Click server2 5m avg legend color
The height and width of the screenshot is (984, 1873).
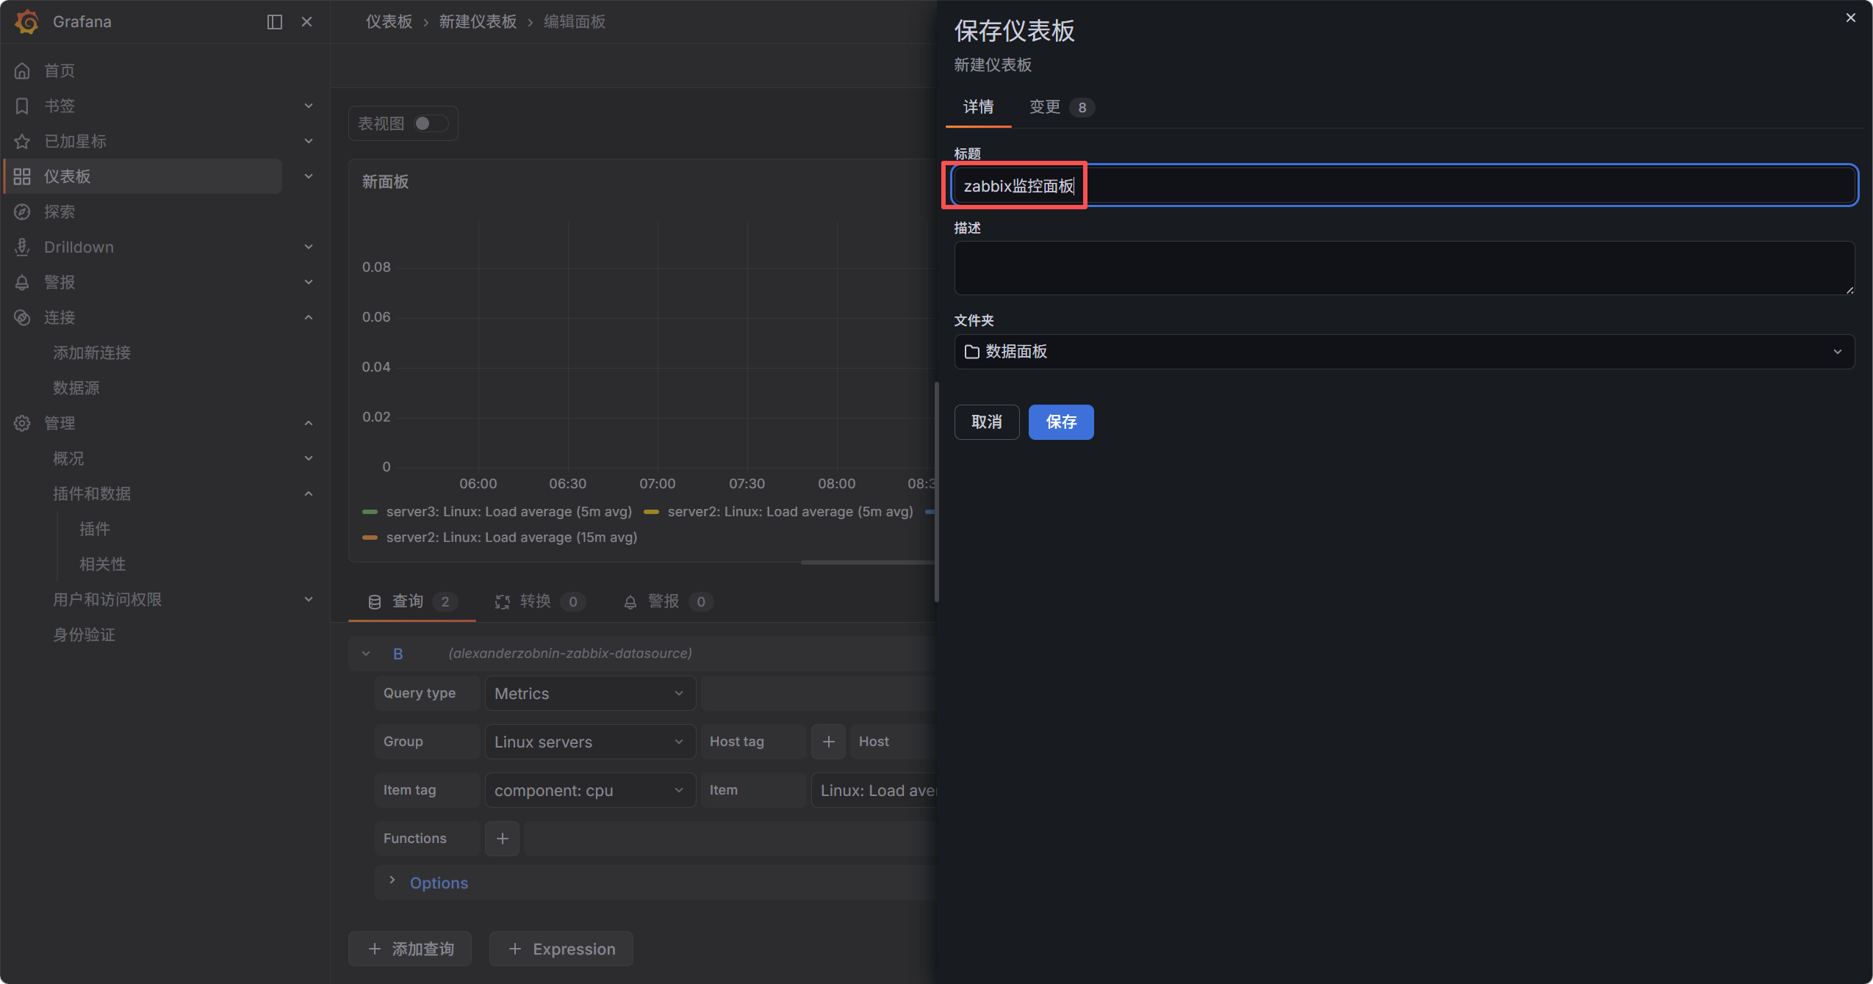click(652, 512)
